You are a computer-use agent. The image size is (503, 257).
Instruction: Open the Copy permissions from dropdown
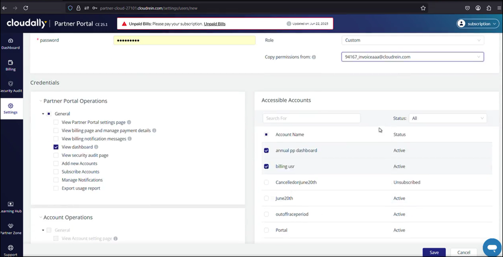(413, 57)
